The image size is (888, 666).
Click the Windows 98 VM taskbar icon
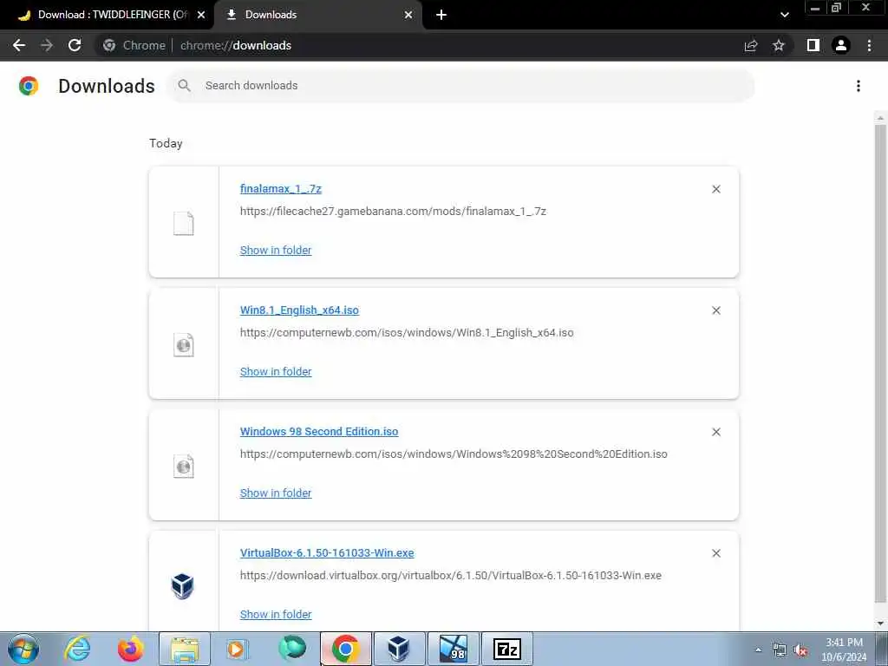[x=453, y=649]
